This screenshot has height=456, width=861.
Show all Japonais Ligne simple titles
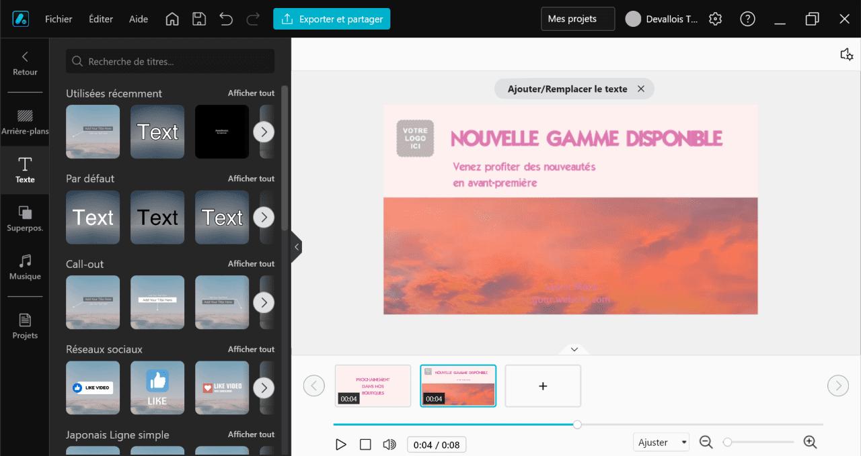[251, 434]
